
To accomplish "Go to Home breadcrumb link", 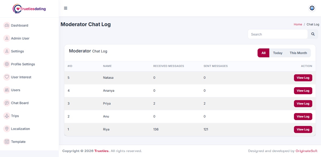I will pos(298,24).
